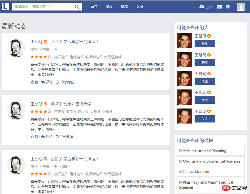
Task: Click 关注 for third suggested 王晓明
Action: [x=205, y=81]
